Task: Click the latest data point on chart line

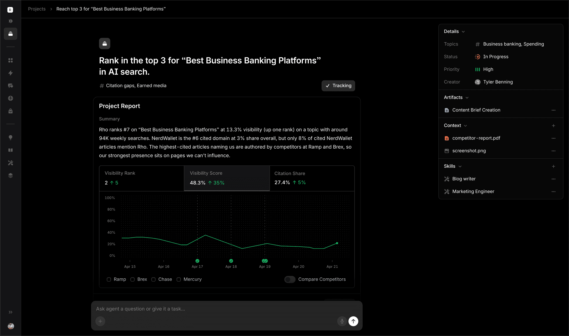Action: 337,243
